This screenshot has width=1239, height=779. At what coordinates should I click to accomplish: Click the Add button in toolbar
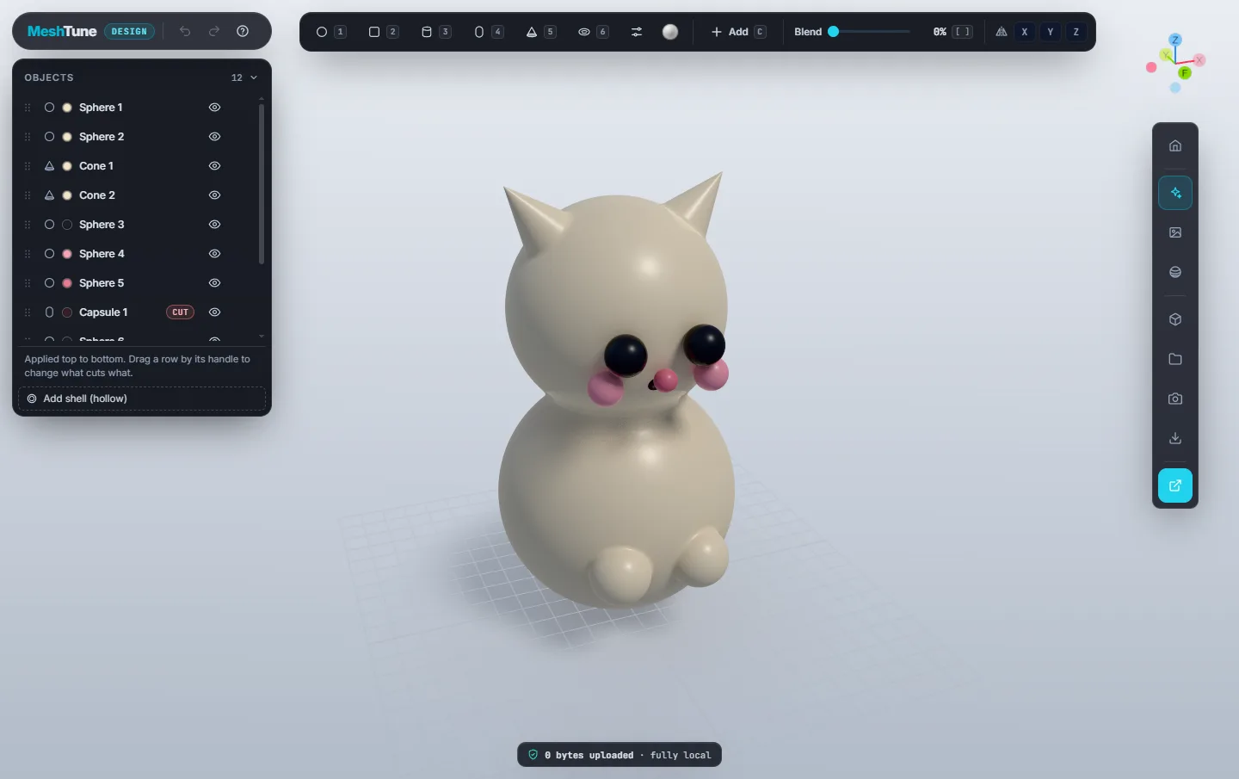pyautogui.click(x=737, y=32)
